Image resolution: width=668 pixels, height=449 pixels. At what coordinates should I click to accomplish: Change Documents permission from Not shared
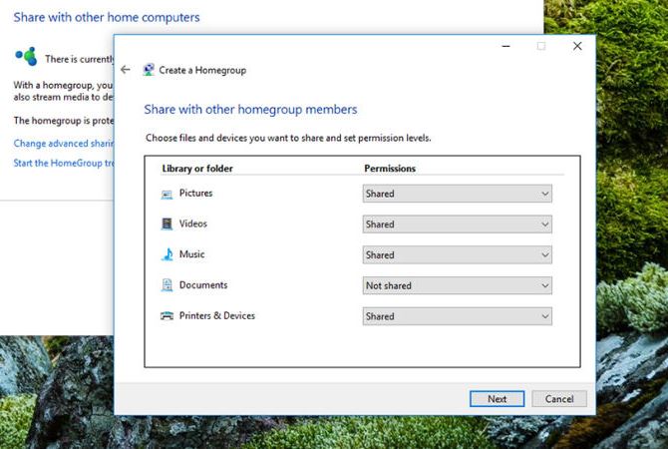(x=457, y=286)
